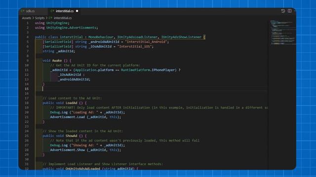Click the 'MonoBehaviour' class name

point(101,37)
